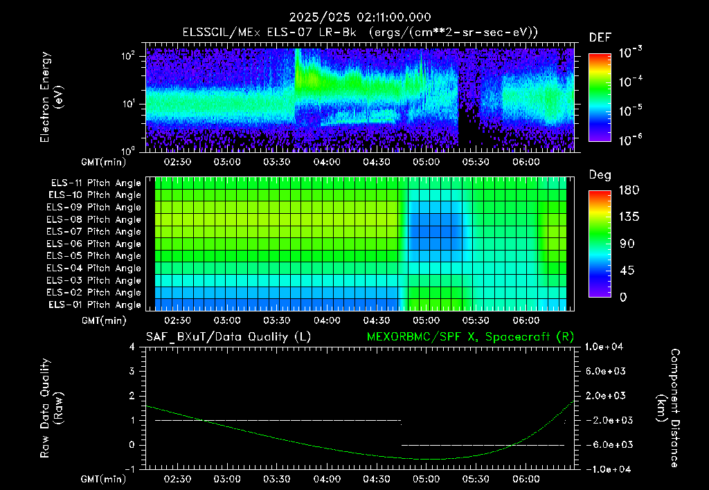This screenshot has height=490, width=709.
Task: Select the ELS-05 Pitch Angle row label
Action: (x=94, y=256)
